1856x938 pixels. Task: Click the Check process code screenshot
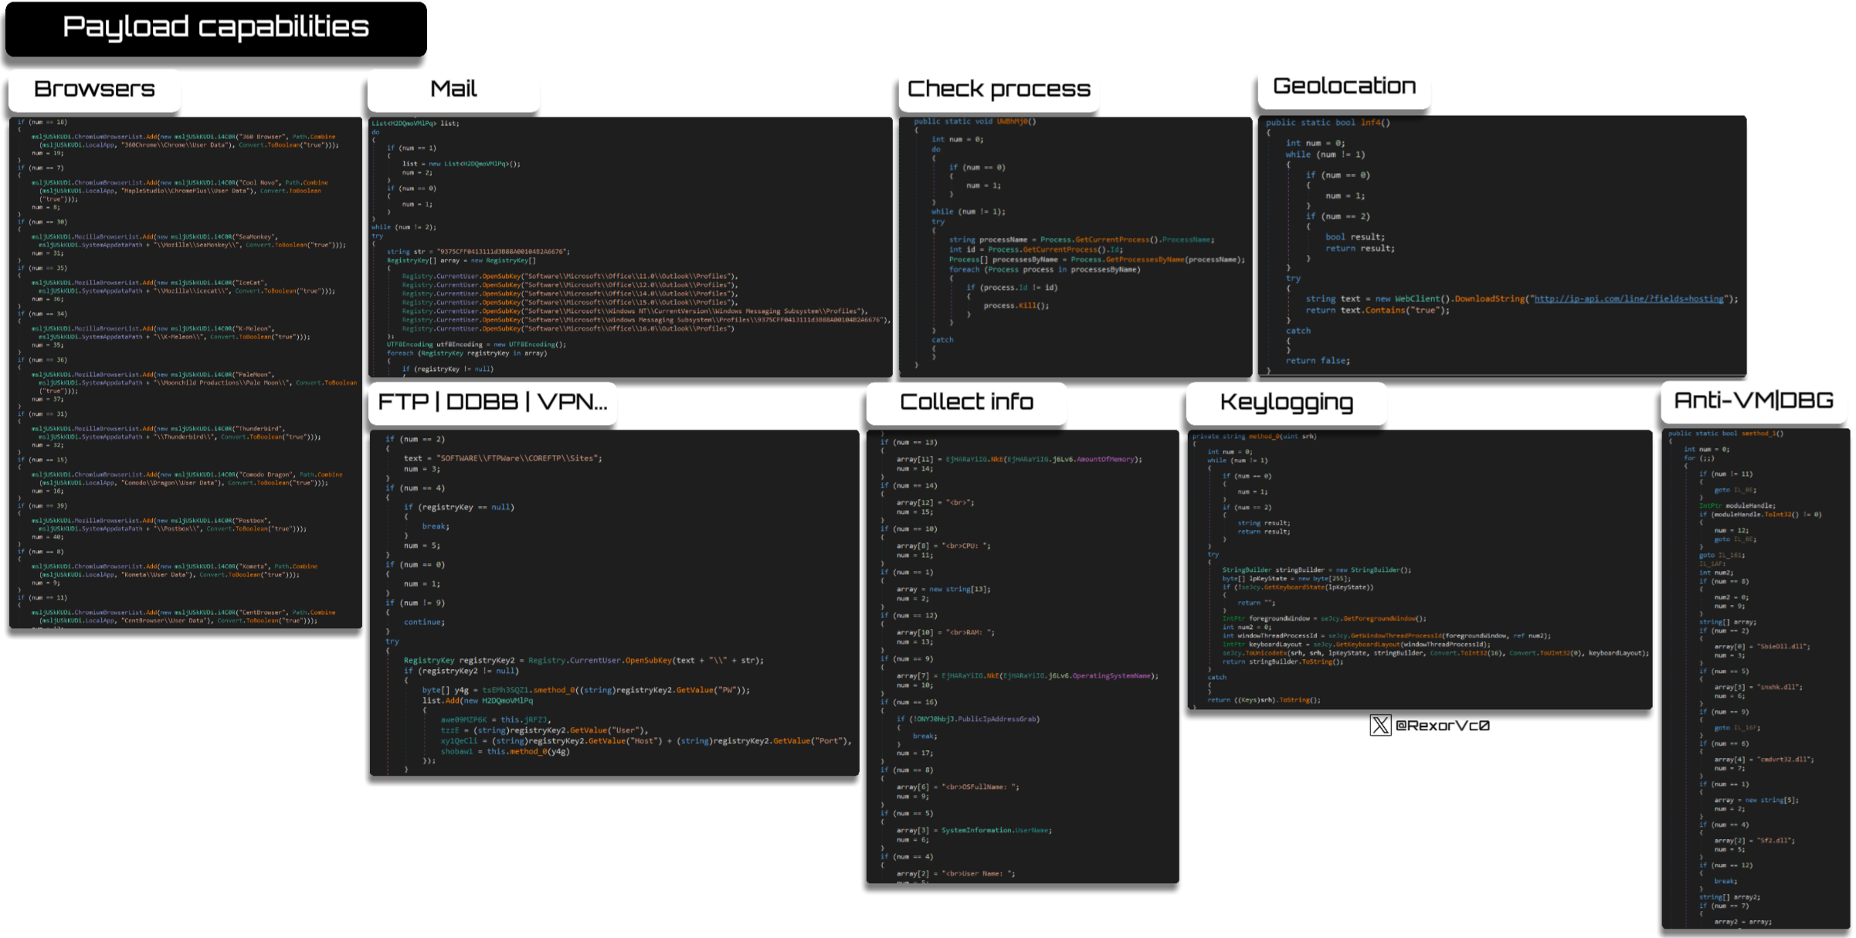tap(1075, 247)
